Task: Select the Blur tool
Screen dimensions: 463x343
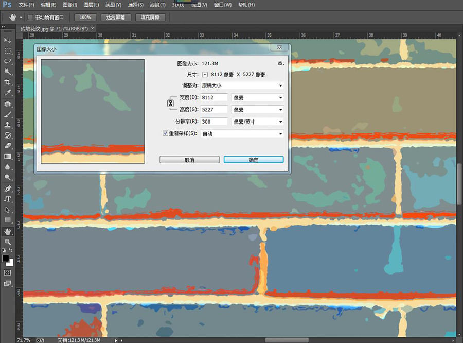Action: pos(7,167)
